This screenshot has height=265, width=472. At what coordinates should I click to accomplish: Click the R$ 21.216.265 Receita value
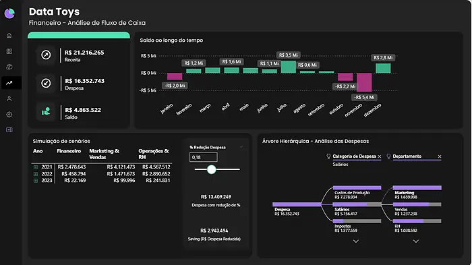tap(84, 53)
